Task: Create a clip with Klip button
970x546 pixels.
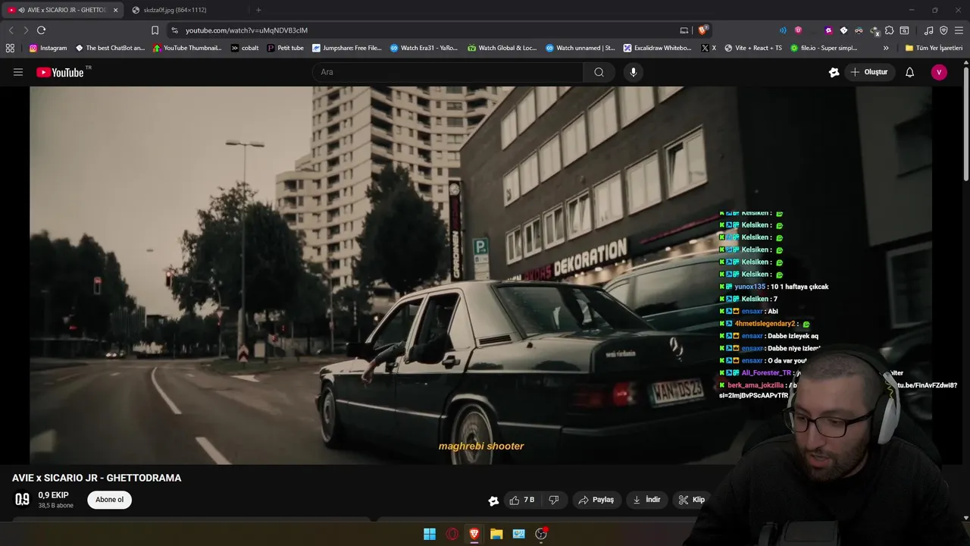Action: (692, 500)
